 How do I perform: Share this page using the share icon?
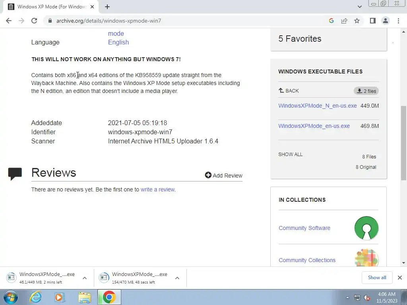pos(344,21)
